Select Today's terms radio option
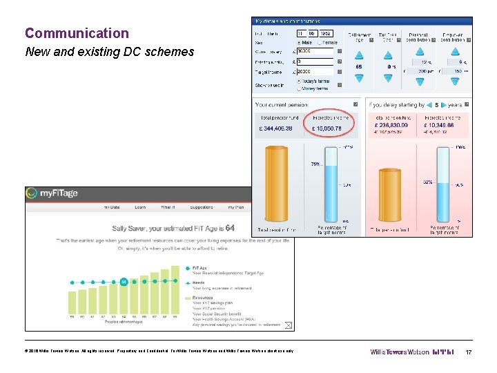Viewport: 497px width, 373px height. [x=299, y=82]
